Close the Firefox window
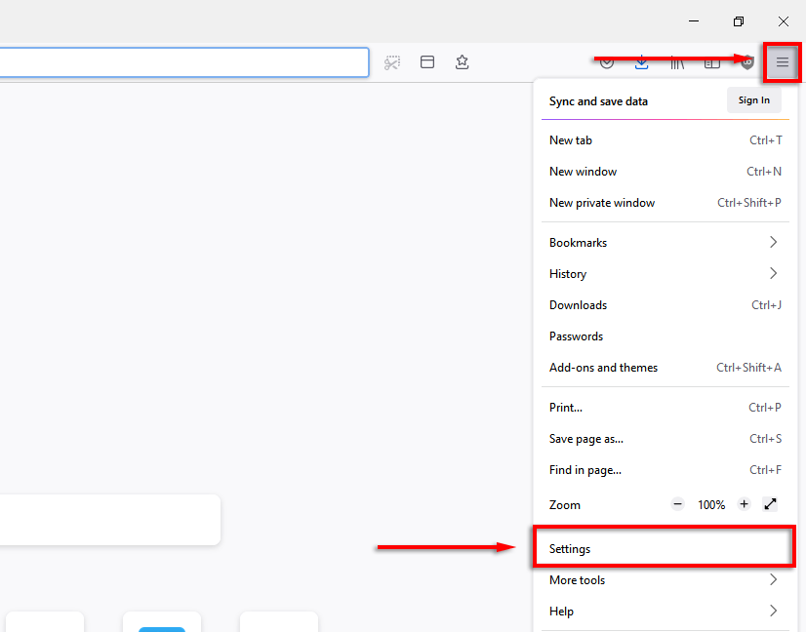The image size is (806, 632). 784,21
